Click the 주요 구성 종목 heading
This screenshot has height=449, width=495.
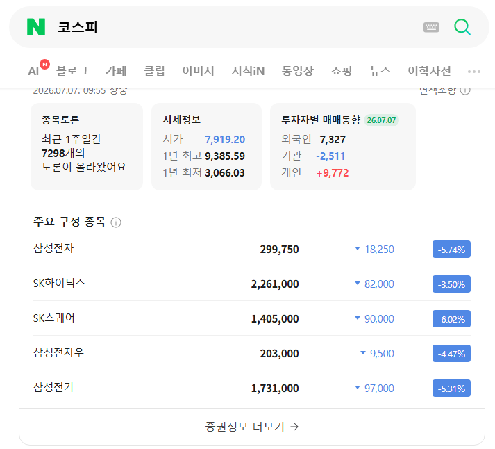coord(69,222)
